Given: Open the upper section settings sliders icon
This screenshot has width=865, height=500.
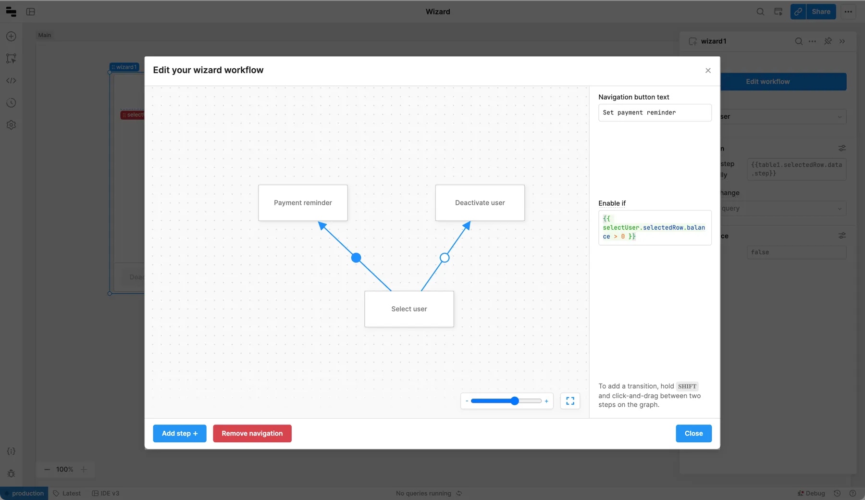Looking at the screenshot, I should 842,149.
